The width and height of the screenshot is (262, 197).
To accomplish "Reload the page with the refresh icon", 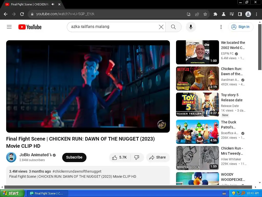I will tap(22, 14).
